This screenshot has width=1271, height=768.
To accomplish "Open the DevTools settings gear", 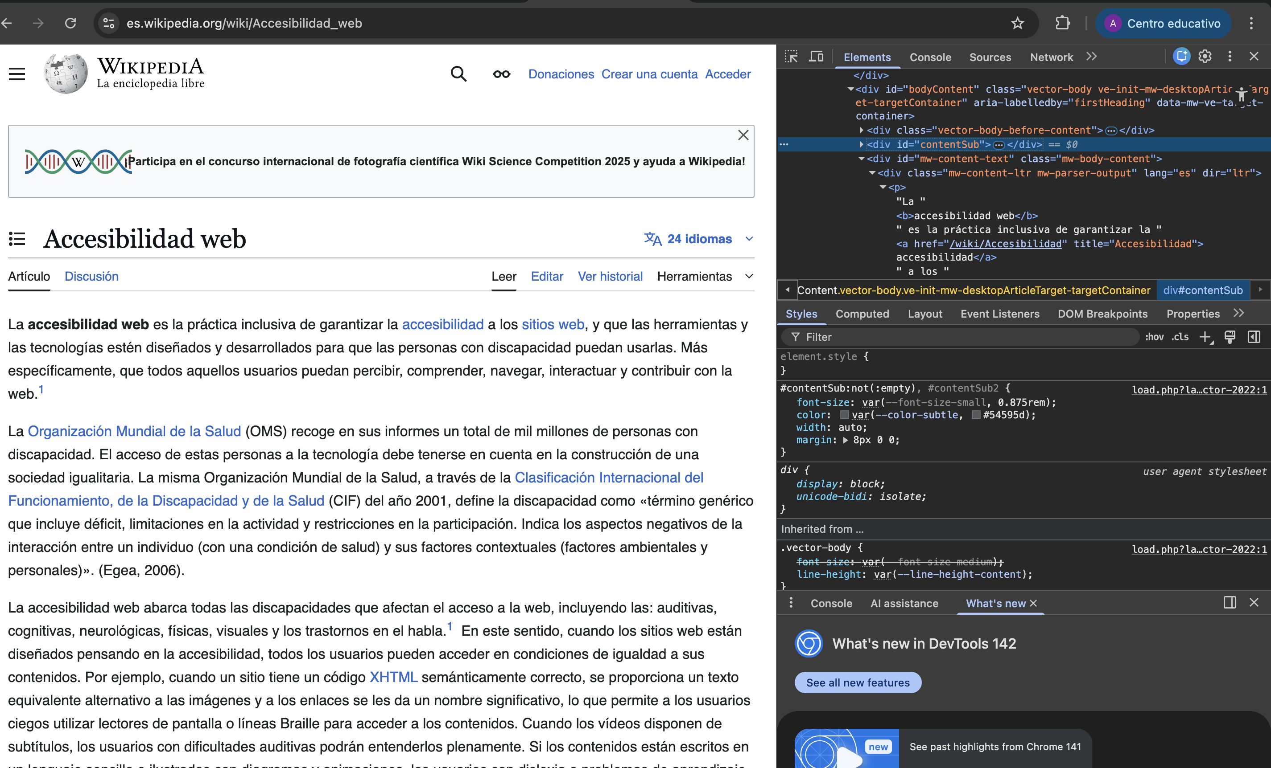I will (1205, 57).
